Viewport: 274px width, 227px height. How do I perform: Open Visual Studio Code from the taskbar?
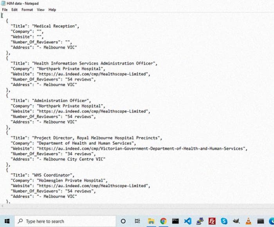(187, 221)
